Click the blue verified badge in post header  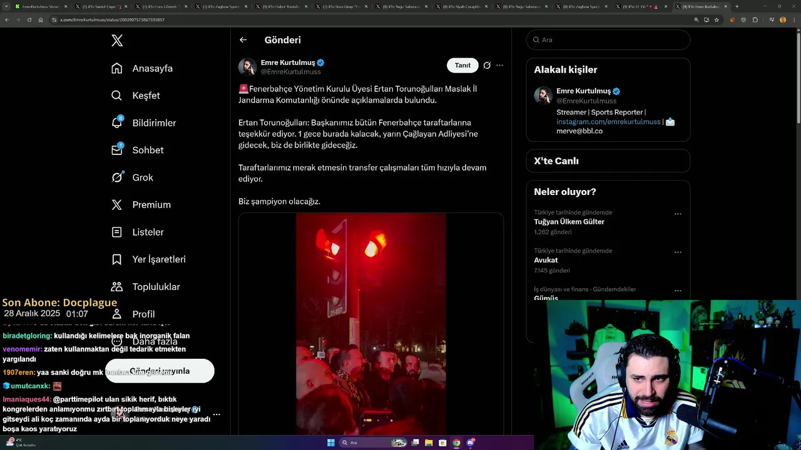pos(320,62)
